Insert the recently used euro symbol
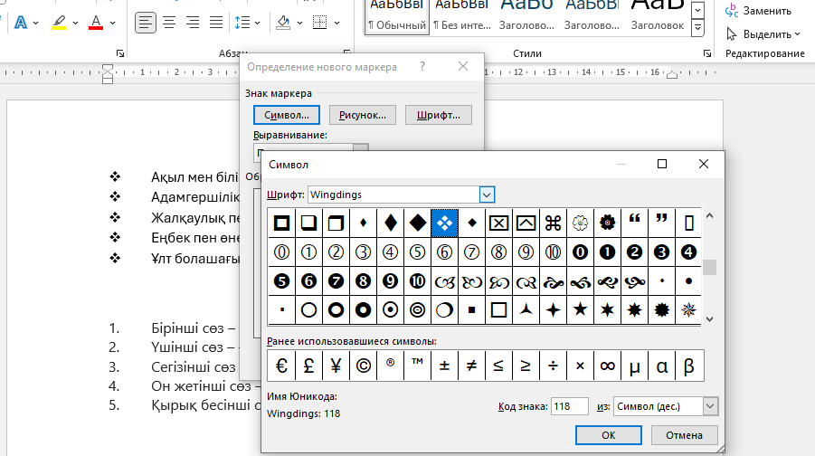This screenshot has width=815, height=456. 281,366
